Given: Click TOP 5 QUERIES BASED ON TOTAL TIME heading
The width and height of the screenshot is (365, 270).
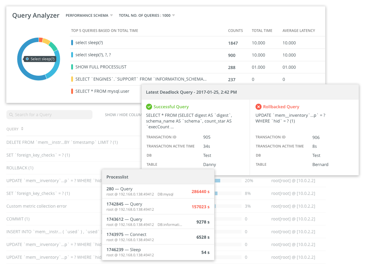Looking at the screenshot, I should [x=105, y=31].
